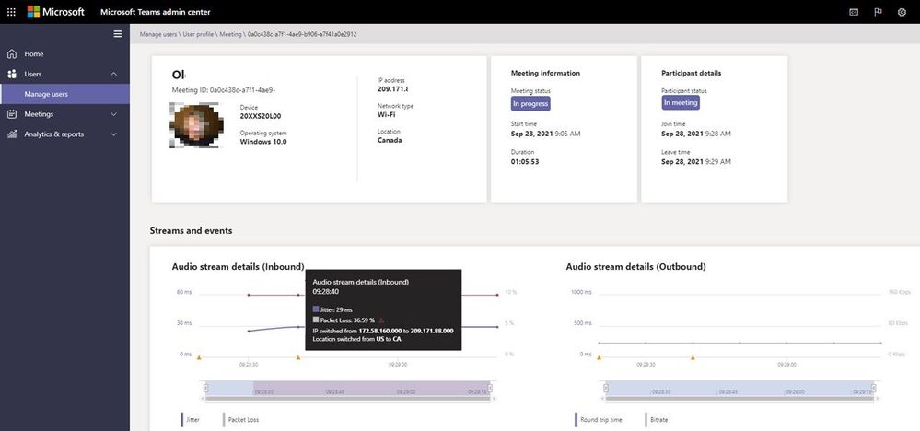Click the Home icon in sidebar
Viewport: 920px width, 431px height.
(12, 54)
